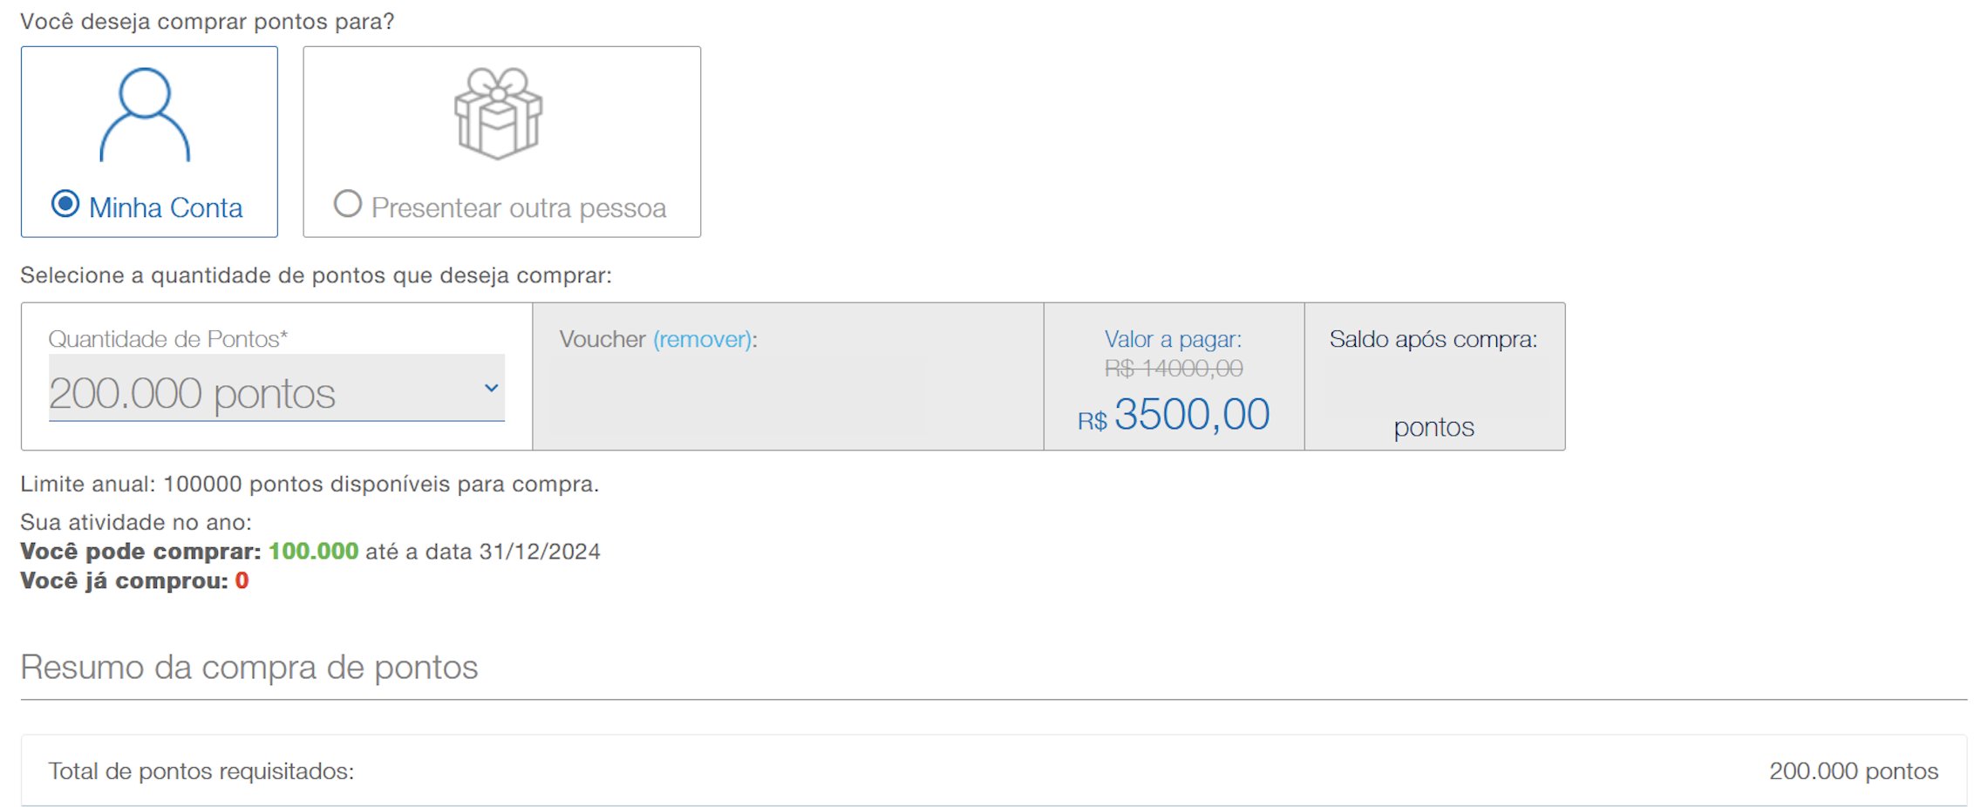Click the red already purchased value 0
Image resolution: width=1981 pixels, height=807 pixels.
[x=242, y=580]
